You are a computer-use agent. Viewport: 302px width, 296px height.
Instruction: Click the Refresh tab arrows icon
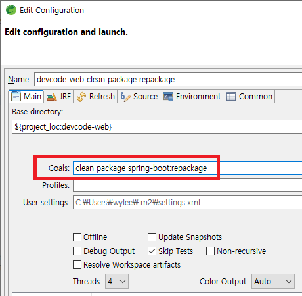pyautogui.click(x=81, y=97)
